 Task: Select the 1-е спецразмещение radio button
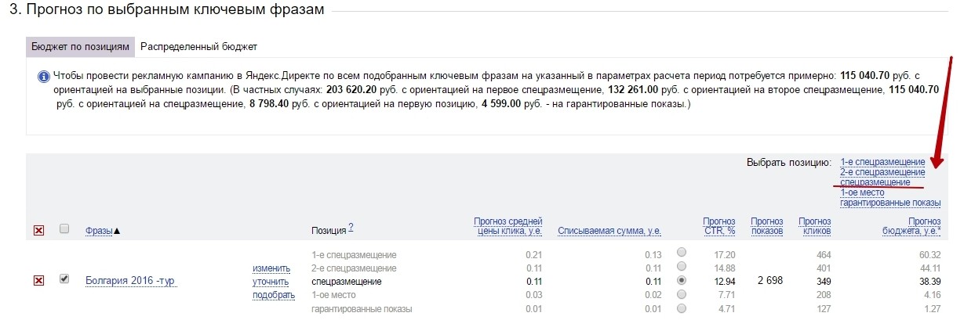(x=681, y=253)
